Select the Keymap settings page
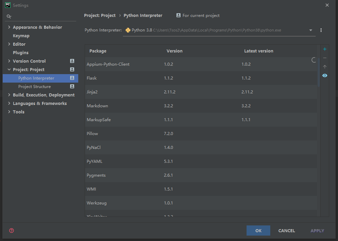This screenshot has height=241, width=338. [x=21, y=36]
